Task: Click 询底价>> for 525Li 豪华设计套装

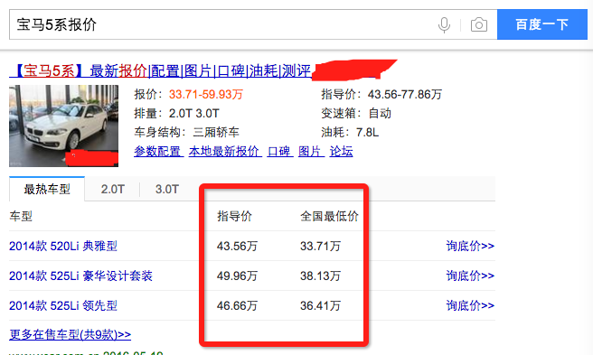Action: (x=470, y=276)
